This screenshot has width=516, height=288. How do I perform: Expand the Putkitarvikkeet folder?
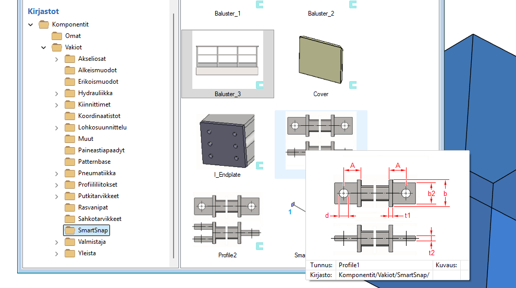(57, 196)
